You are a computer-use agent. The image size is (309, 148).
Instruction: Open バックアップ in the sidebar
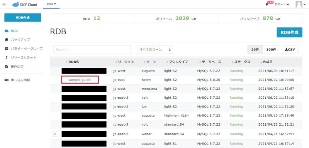click(20, 40)
